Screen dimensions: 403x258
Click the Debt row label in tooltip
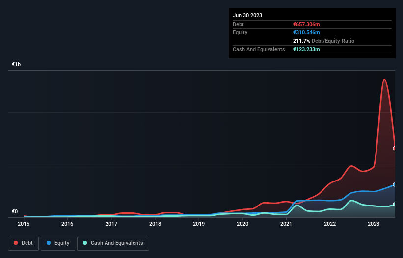point(238,24)
